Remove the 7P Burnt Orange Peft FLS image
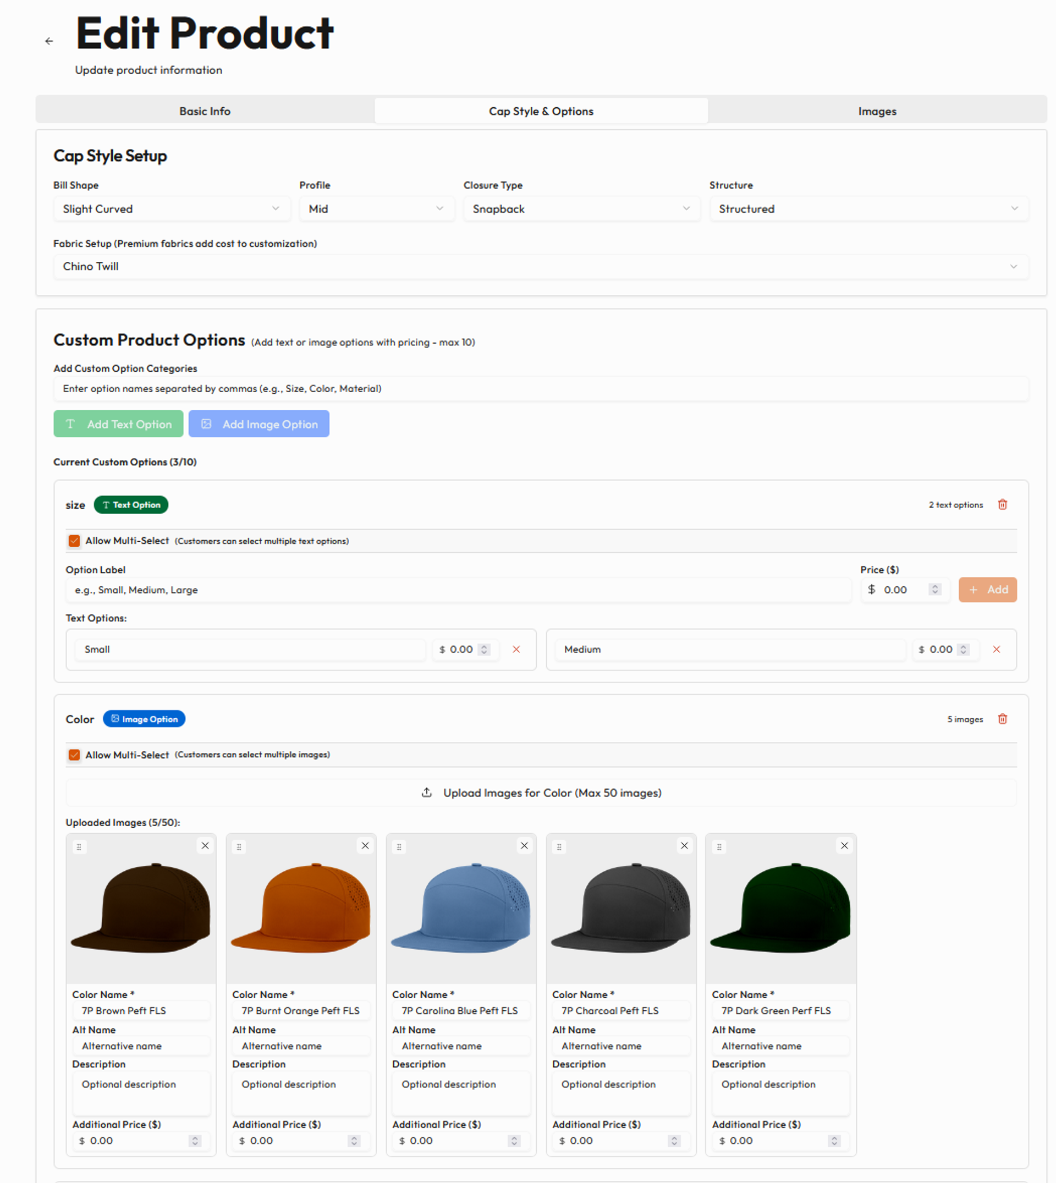The image size is (1056, 1183). click(365, 845)
